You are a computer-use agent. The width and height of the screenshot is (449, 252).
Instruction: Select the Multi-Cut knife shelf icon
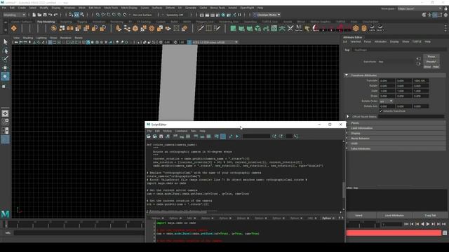(201, 28)
